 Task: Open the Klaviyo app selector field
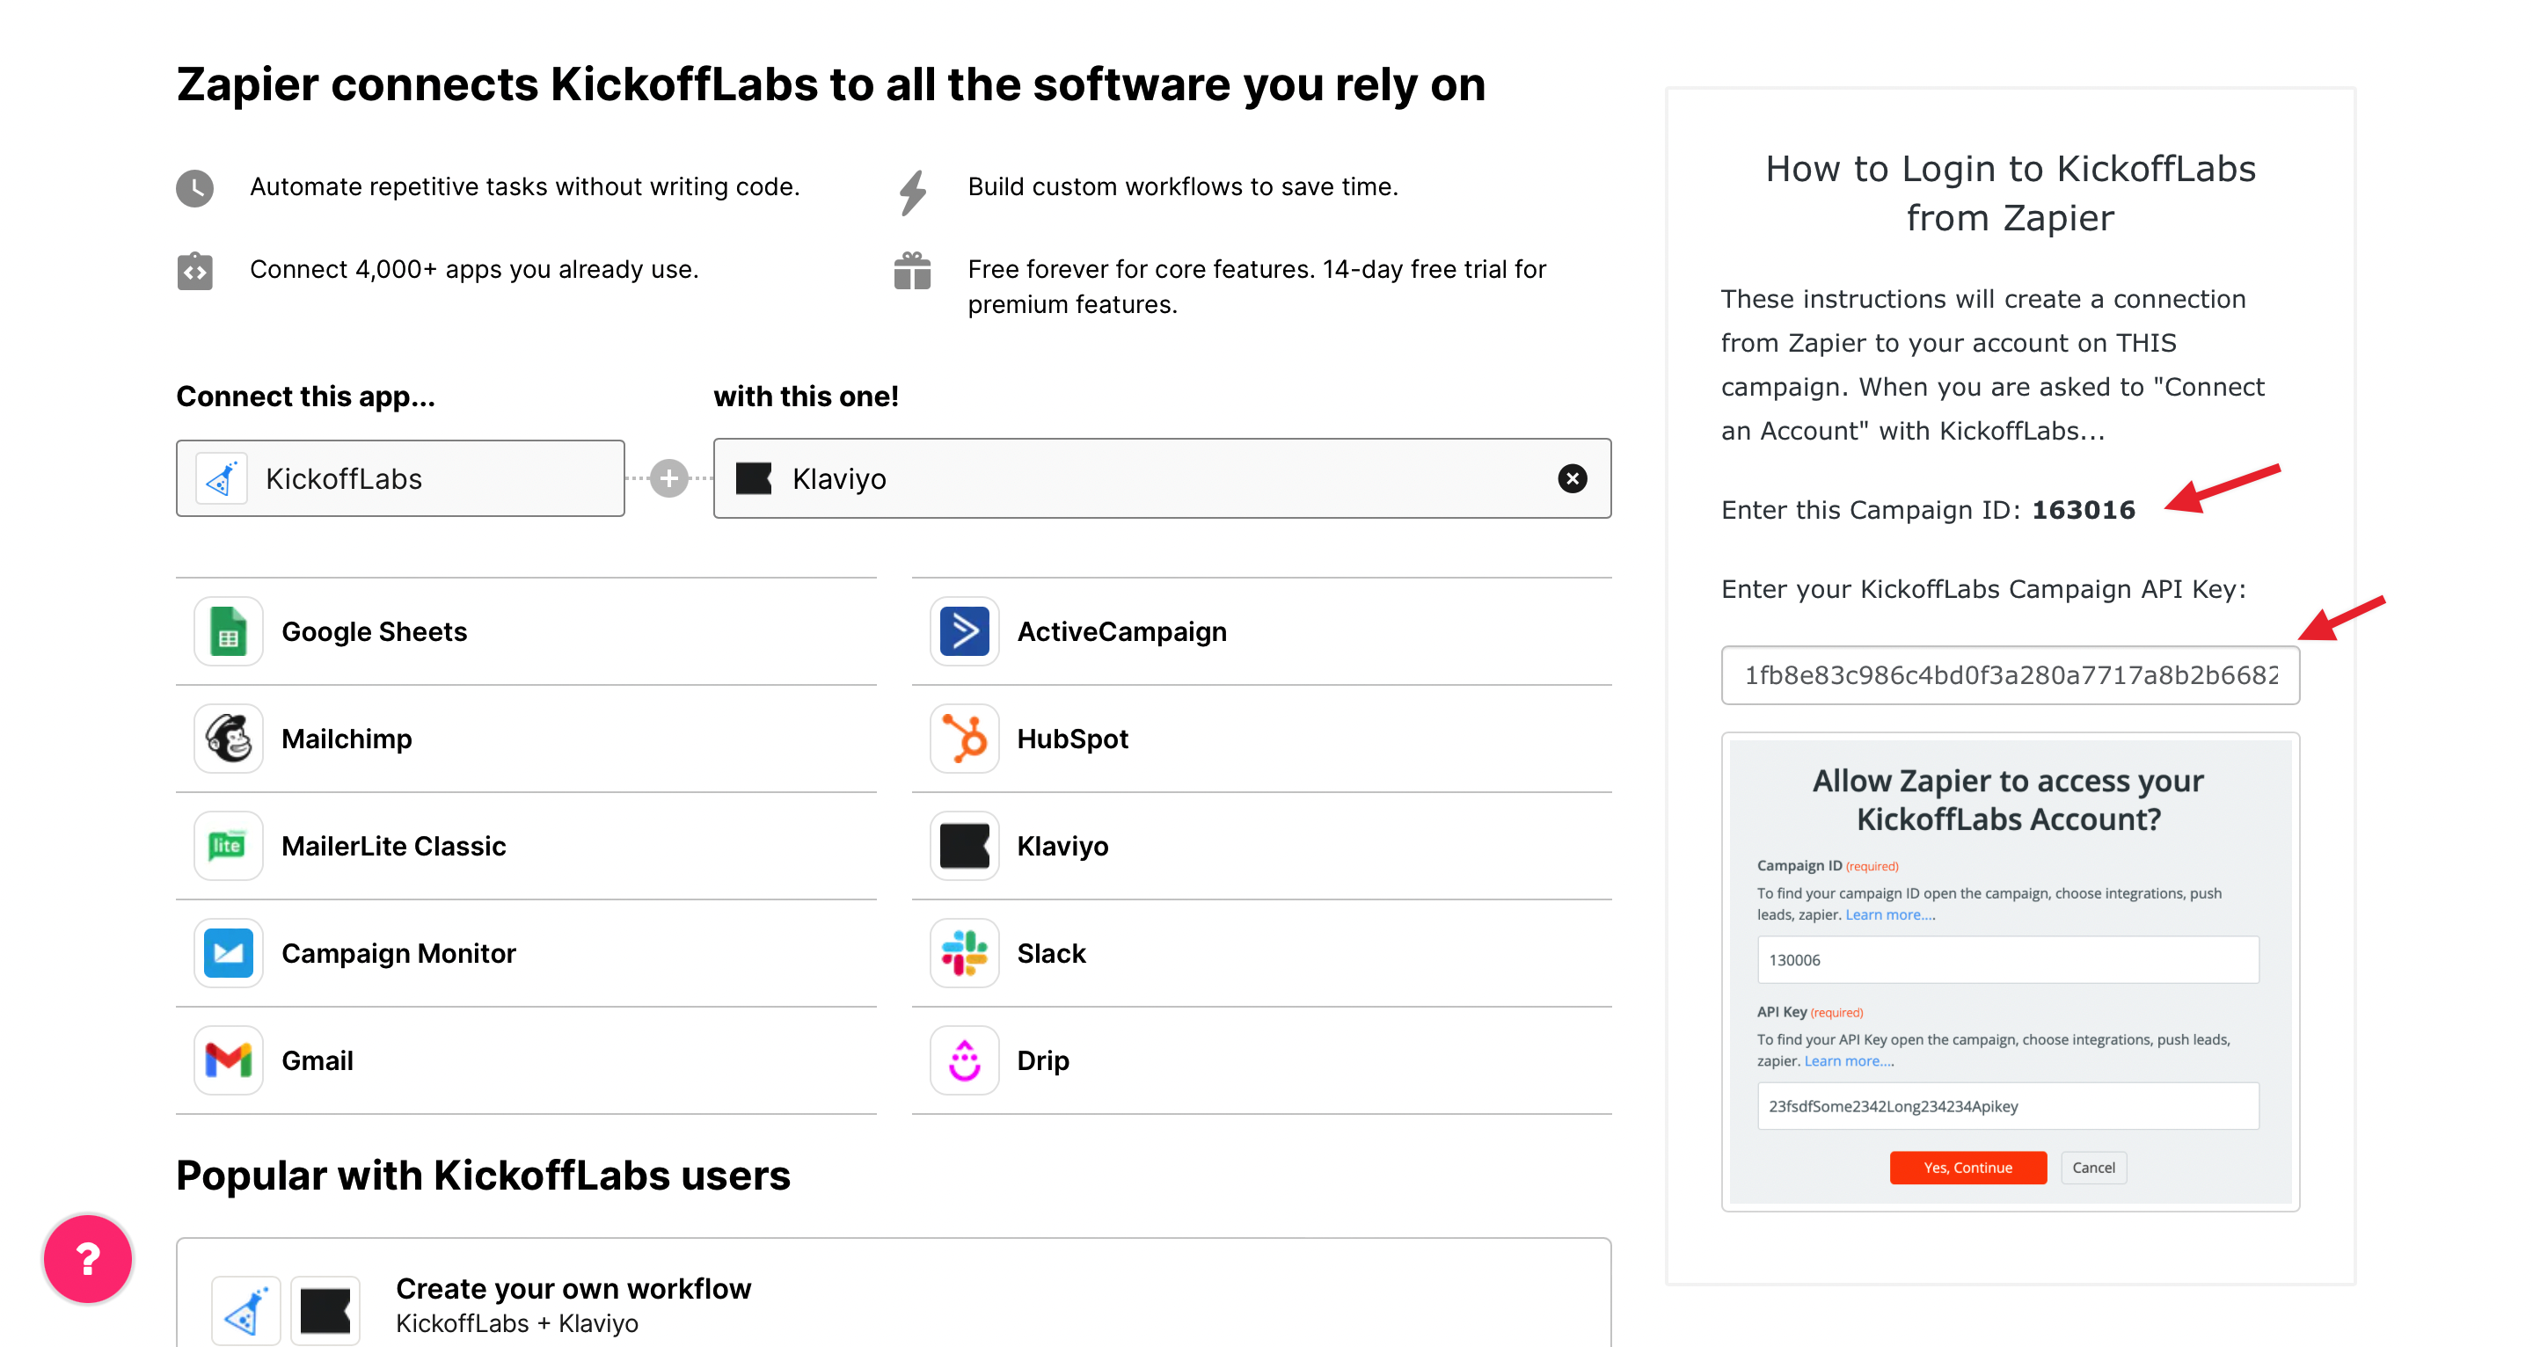[x=1162, y=479]
